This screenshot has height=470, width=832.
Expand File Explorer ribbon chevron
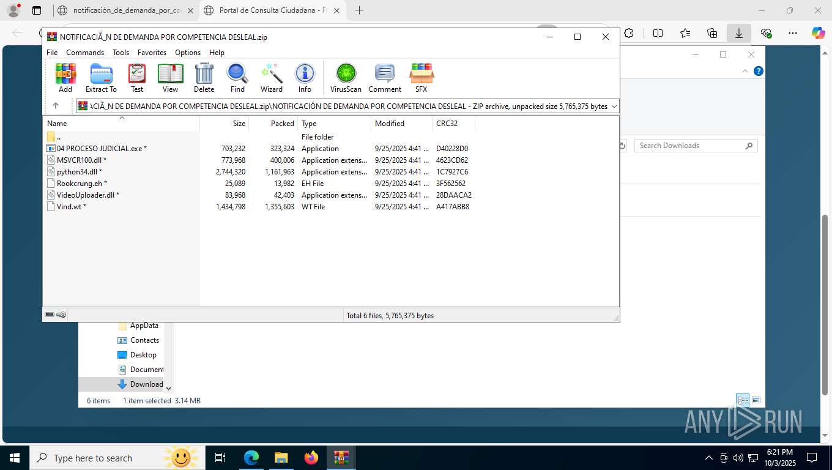pos(745,71)
